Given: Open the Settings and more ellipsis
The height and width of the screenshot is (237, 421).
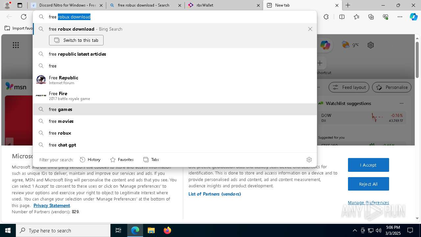Looking at the screenshot, I should point(400,17).
